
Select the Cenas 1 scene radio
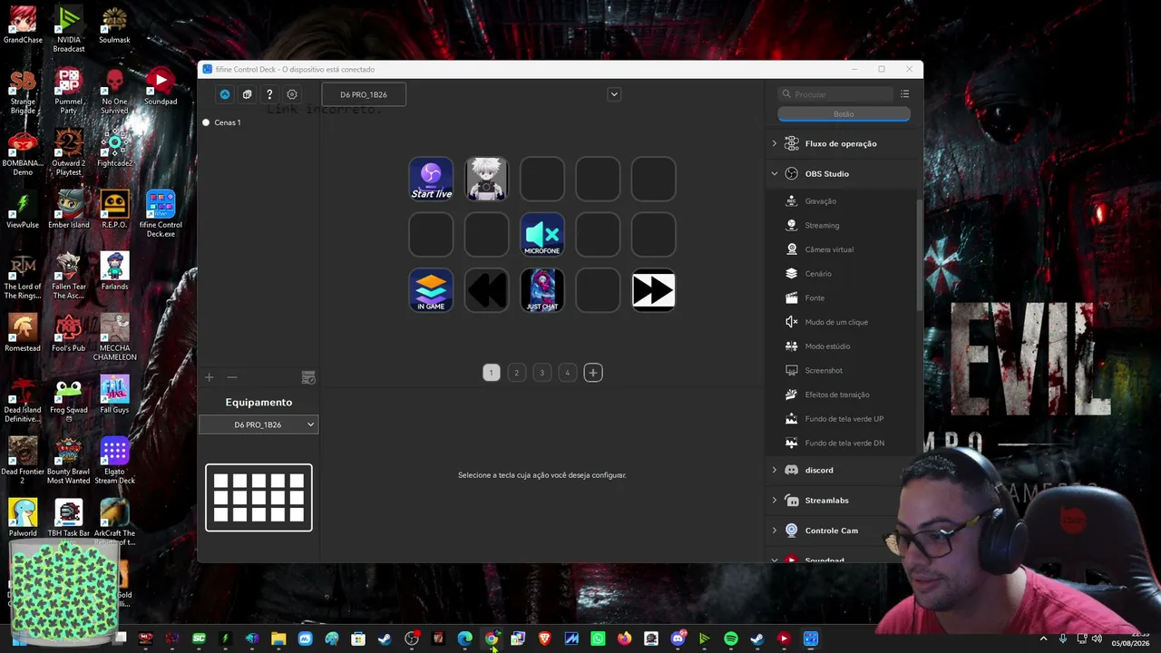pos(207,122)
